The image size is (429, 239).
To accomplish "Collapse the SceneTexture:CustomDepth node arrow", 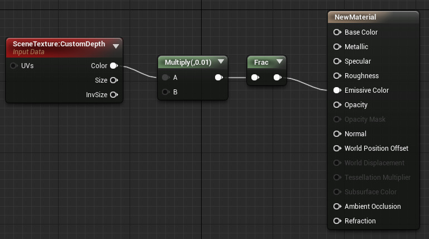I will 116,46.
